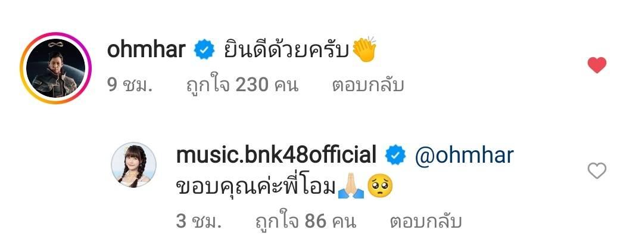Tap ตอบกลับ under music.bnk48official's reply
Viewport: 617px width, 239px height.
coord(426,222)
